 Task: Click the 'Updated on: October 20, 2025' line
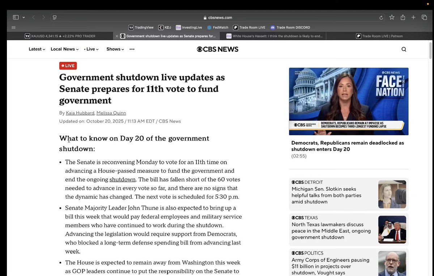pos(120,121)
